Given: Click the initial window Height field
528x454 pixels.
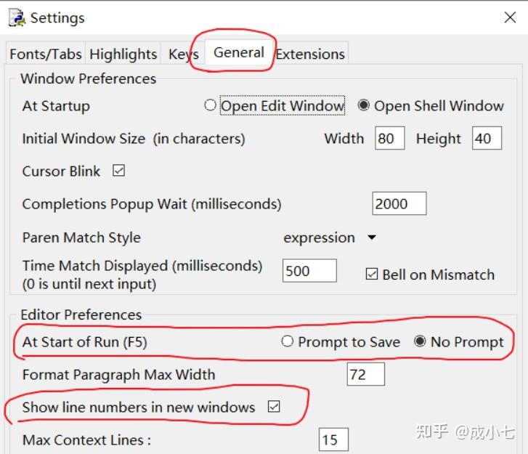Looking at the screenshot, I should (487, 138).
